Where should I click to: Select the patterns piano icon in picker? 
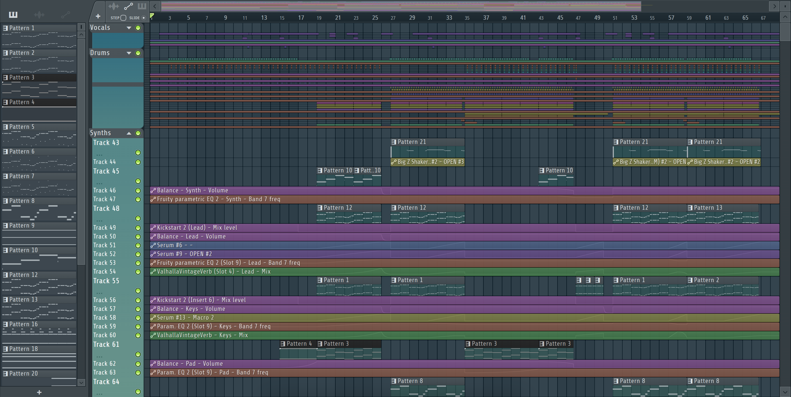coord(13,15)
